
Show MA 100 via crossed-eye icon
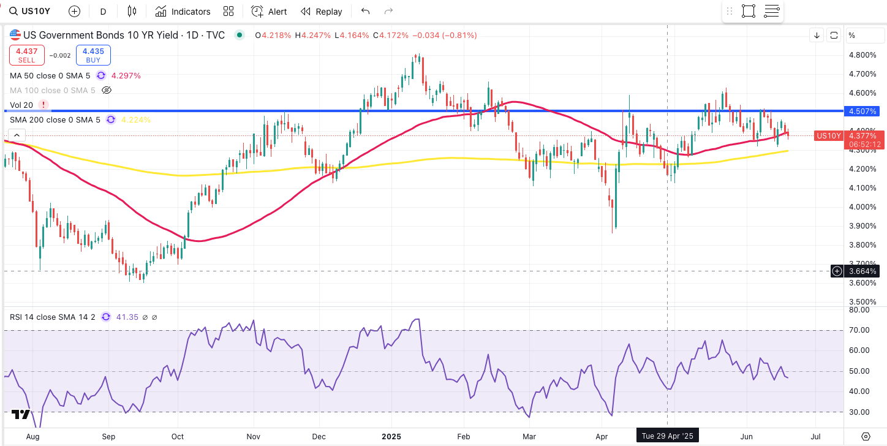[106, 90]
